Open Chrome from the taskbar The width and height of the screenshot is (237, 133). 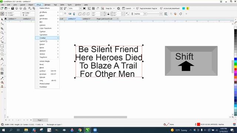tap(80, 130)
